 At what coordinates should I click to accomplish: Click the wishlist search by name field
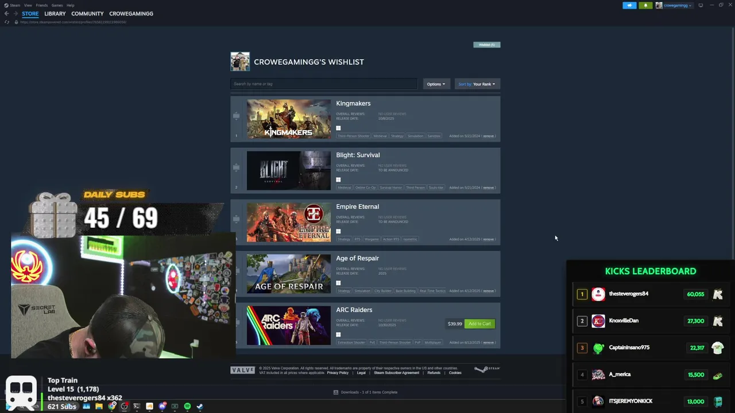click(324, 84)
